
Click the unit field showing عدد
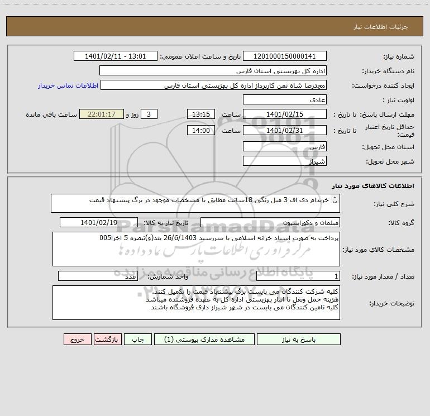coord(98,276)
